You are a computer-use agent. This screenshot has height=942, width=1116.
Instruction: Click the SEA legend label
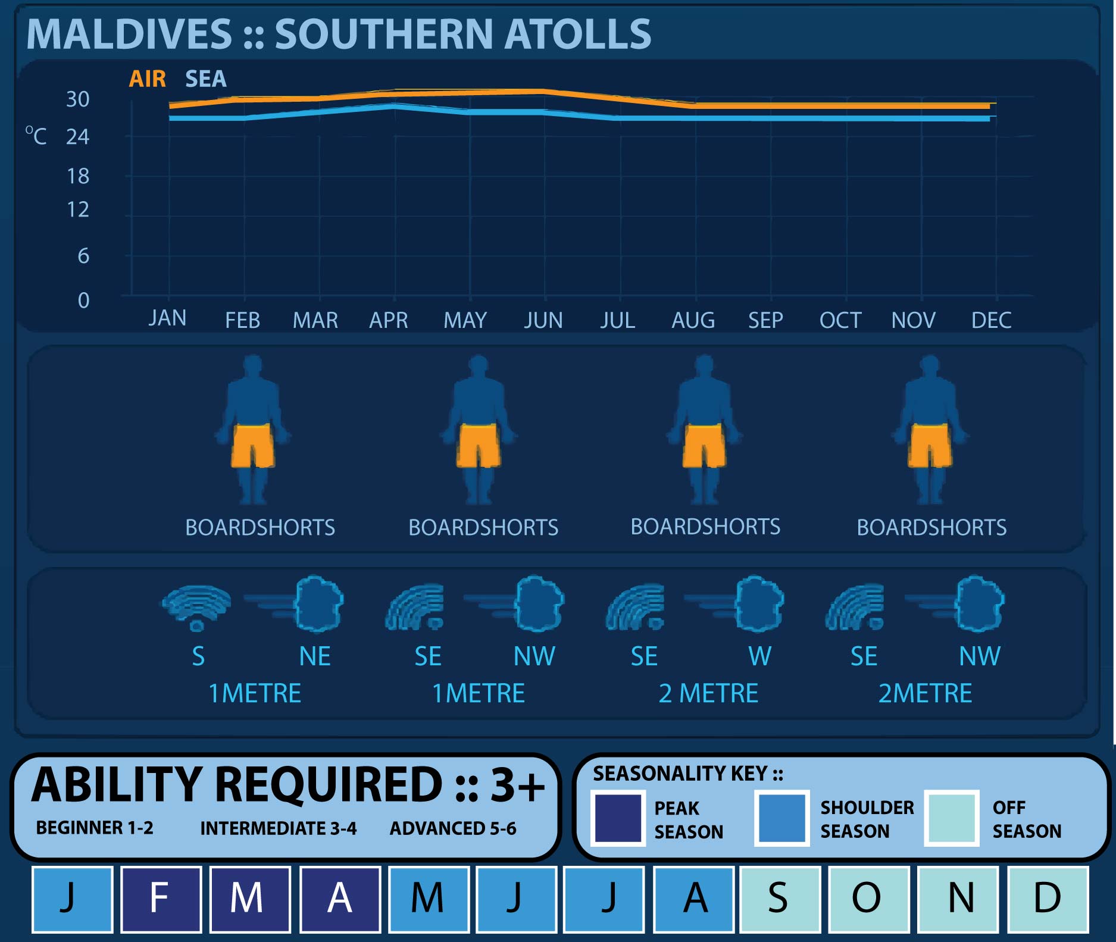205,79
